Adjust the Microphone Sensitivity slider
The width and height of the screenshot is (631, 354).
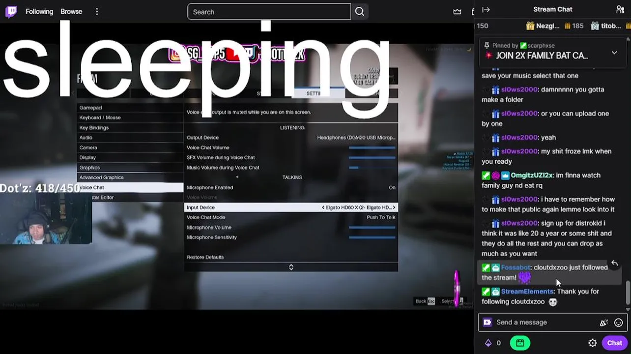click(372, 237)
